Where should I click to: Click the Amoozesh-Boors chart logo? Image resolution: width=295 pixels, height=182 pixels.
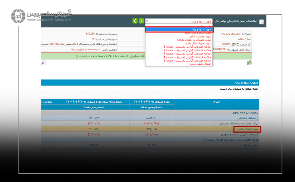[x=18, y=16]
